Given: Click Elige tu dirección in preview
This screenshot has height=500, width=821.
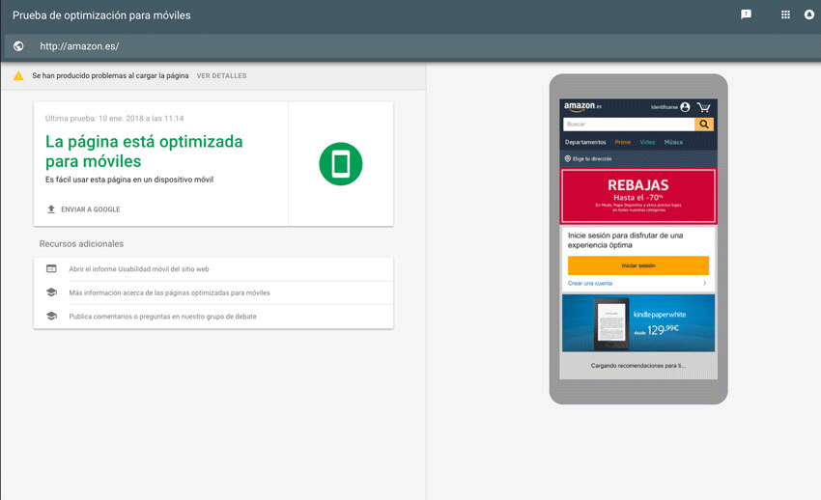Looking at the screenshot, I should [x=592, y=158].
